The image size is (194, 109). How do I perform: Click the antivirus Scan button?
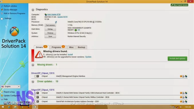pyautogui.click(x=50, y=36)
